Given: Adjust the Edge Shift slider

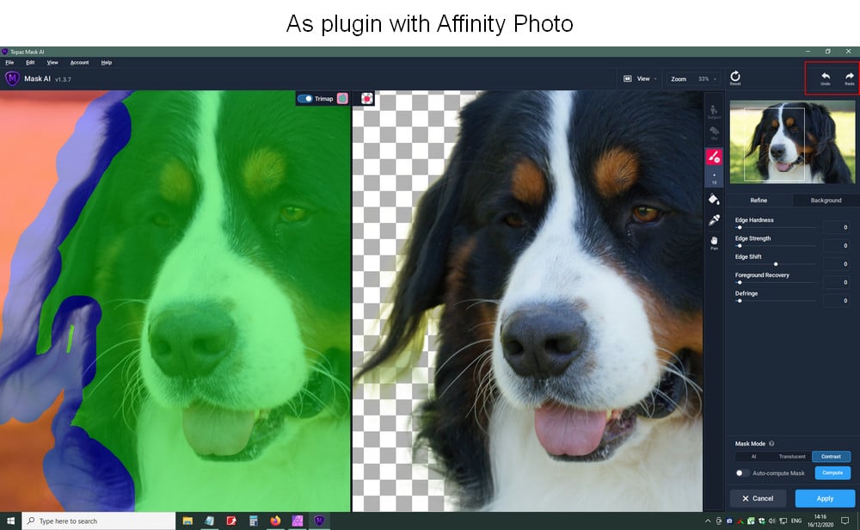Looking at the screenshot, I should [776, 264].
